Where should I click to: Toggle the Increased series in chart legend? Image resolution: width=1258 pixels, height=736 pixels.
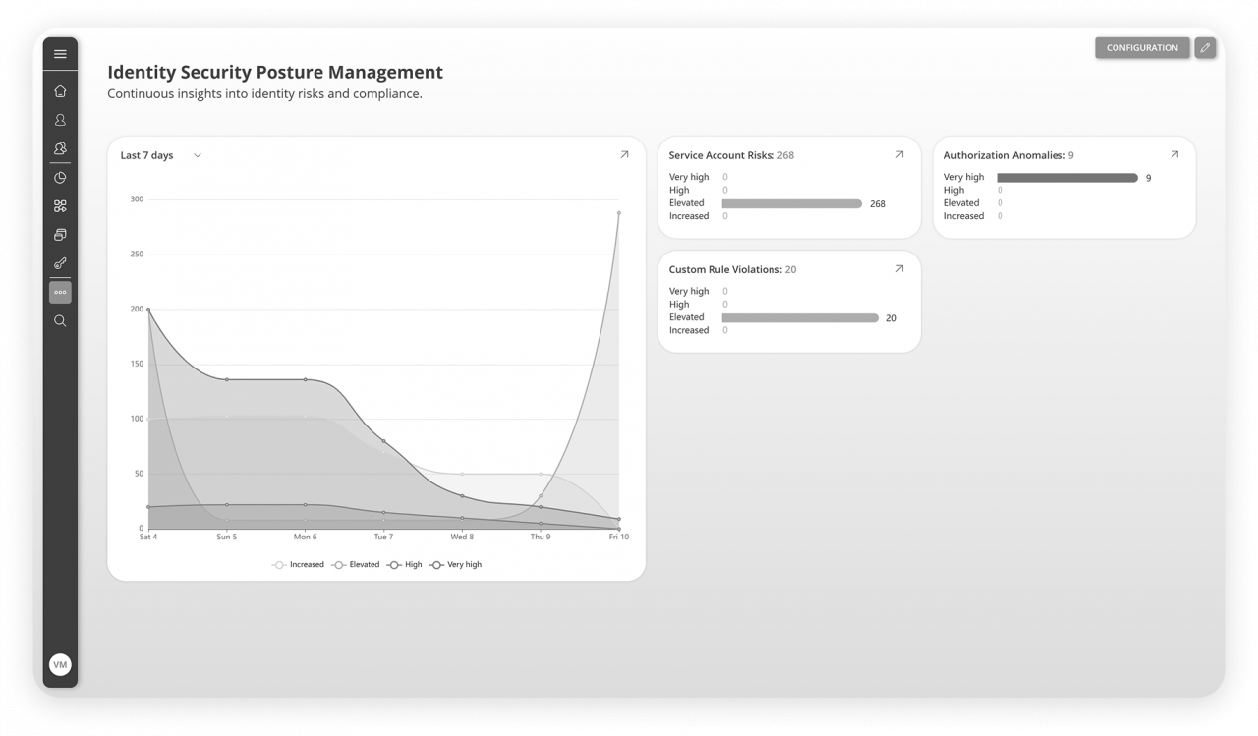297,564
